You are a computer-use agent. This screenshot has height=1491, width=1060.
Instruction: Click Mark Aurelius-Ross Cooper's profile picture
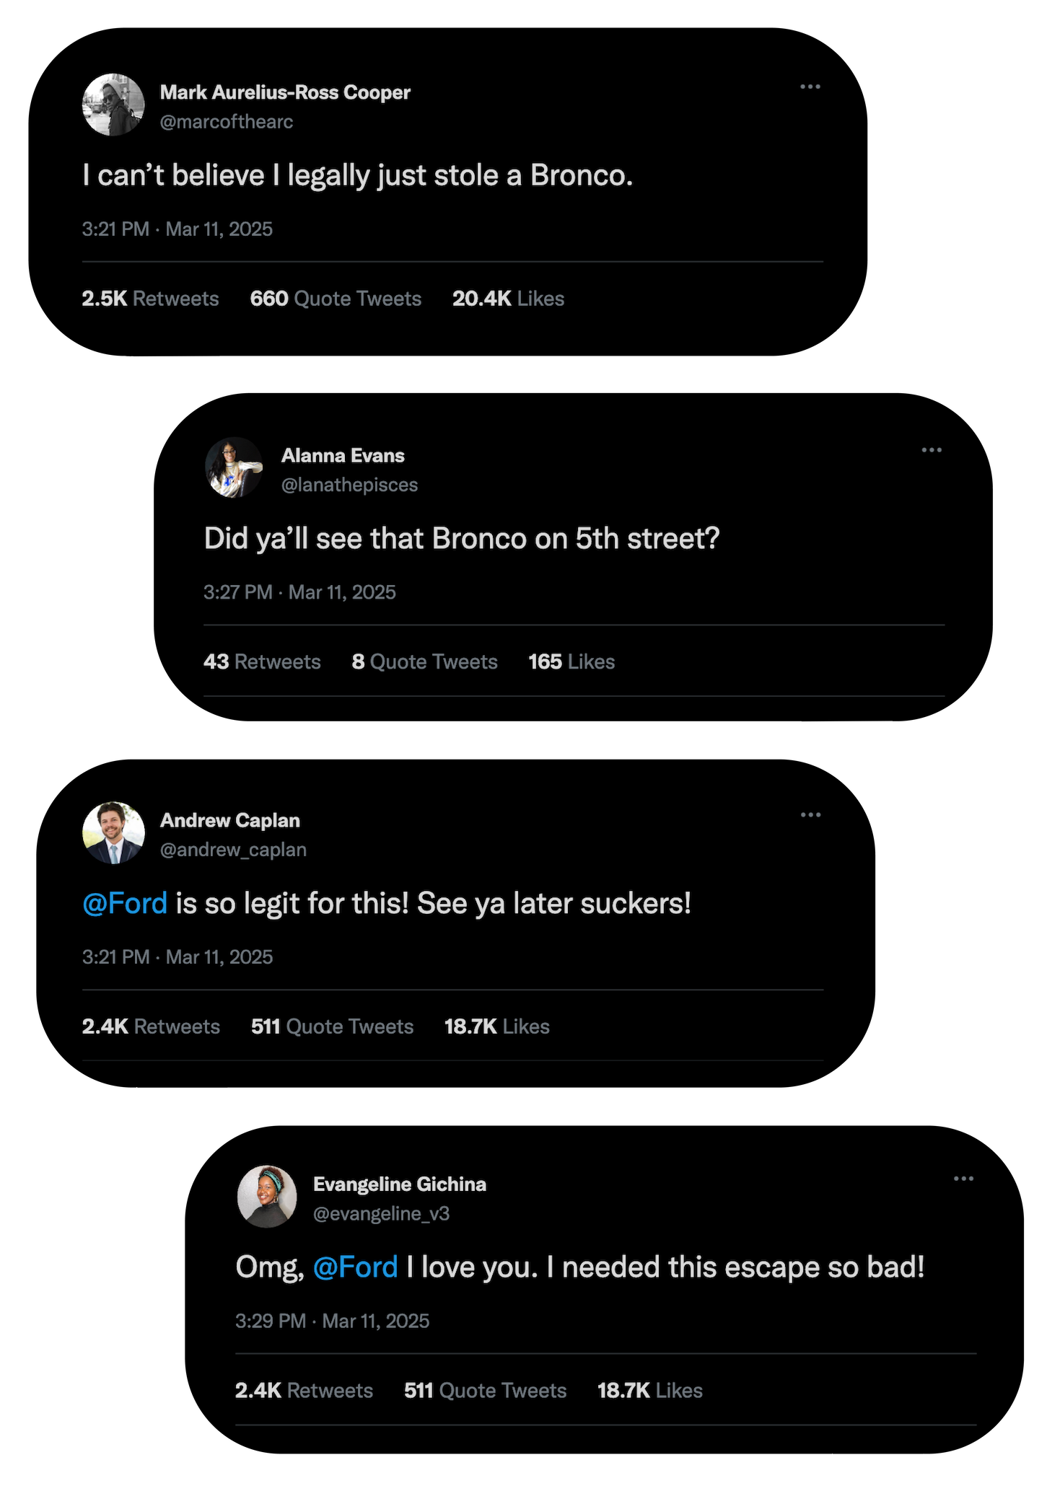(113, 105)
